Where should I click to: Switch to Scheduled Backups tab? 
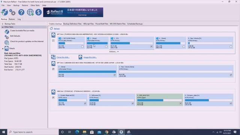[x=135, y=24]
